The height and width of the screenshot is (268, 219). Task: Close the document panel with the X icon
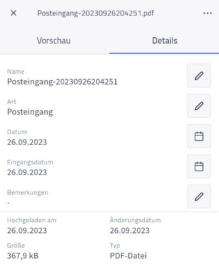13,13
